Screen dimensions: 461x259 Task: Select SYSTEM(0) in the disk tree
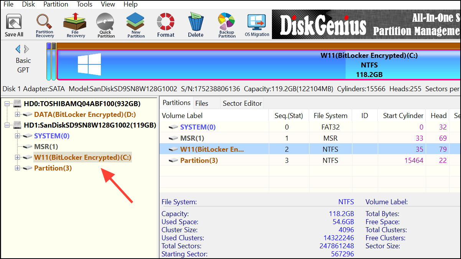52,136
